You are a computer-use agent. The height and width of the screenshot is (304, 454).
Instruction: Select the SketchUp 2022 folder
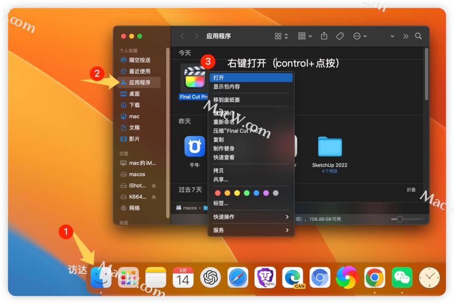[x=330, y=146]
